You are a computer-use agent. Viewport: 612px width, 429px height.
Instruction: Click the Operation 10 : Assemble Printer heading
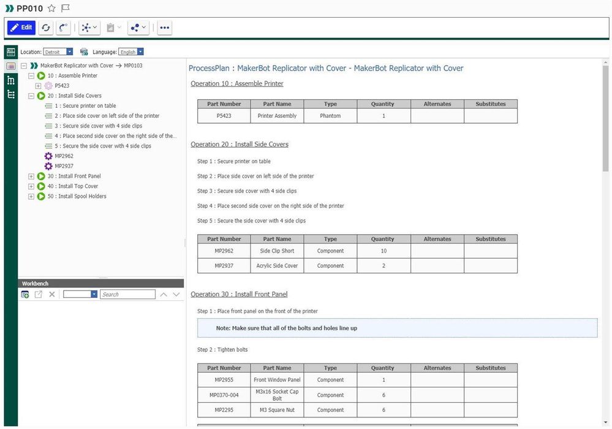[237, 83]
